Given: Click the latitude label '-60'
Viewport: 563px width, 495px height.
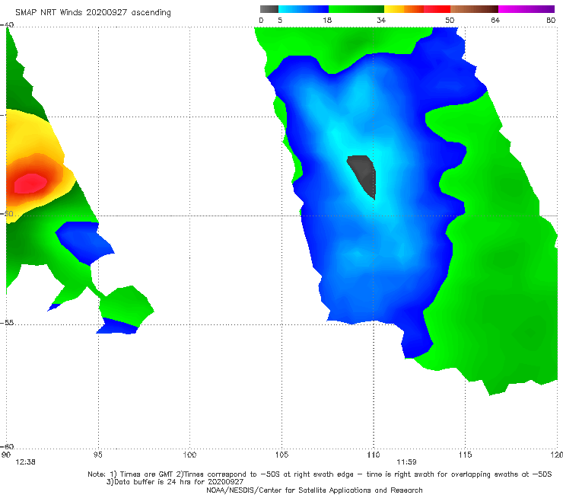Looking at the screenshot, I should click(x=7, y=446).
